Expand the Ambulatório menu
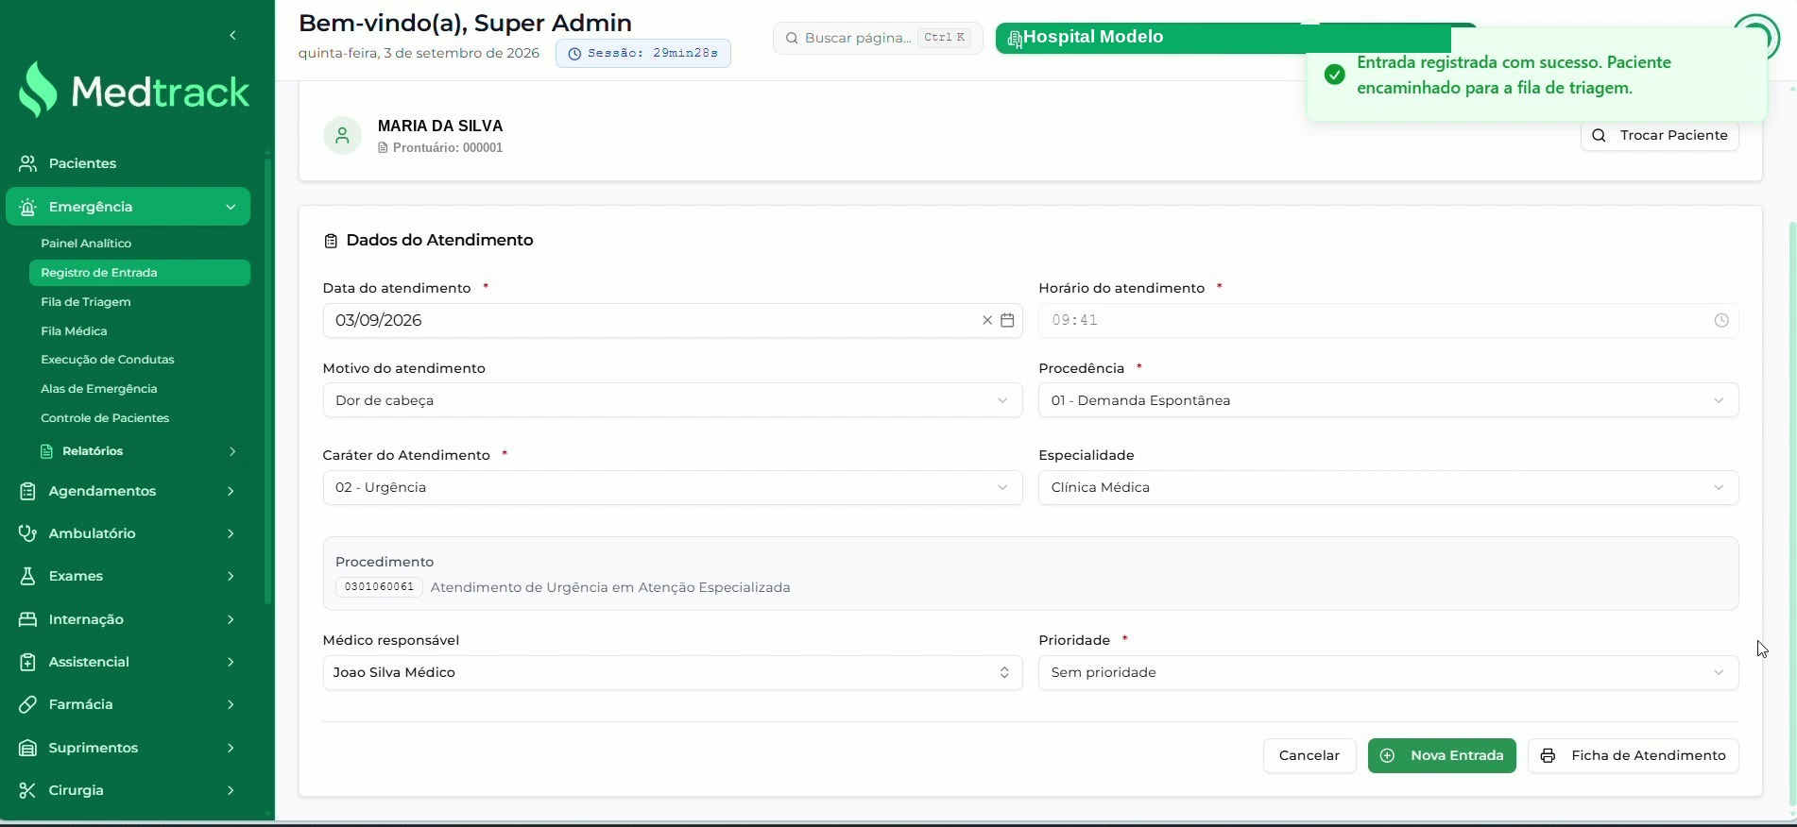1797x827 pixels. pyautogui.click(x=231, y=533)
